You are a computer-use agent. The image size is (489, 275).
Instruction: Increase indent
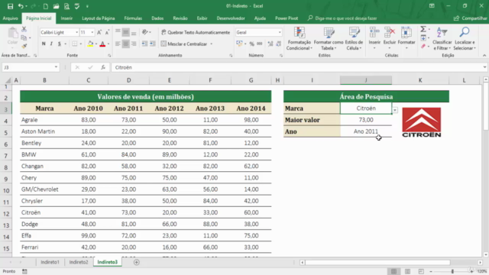click(153, 44)
